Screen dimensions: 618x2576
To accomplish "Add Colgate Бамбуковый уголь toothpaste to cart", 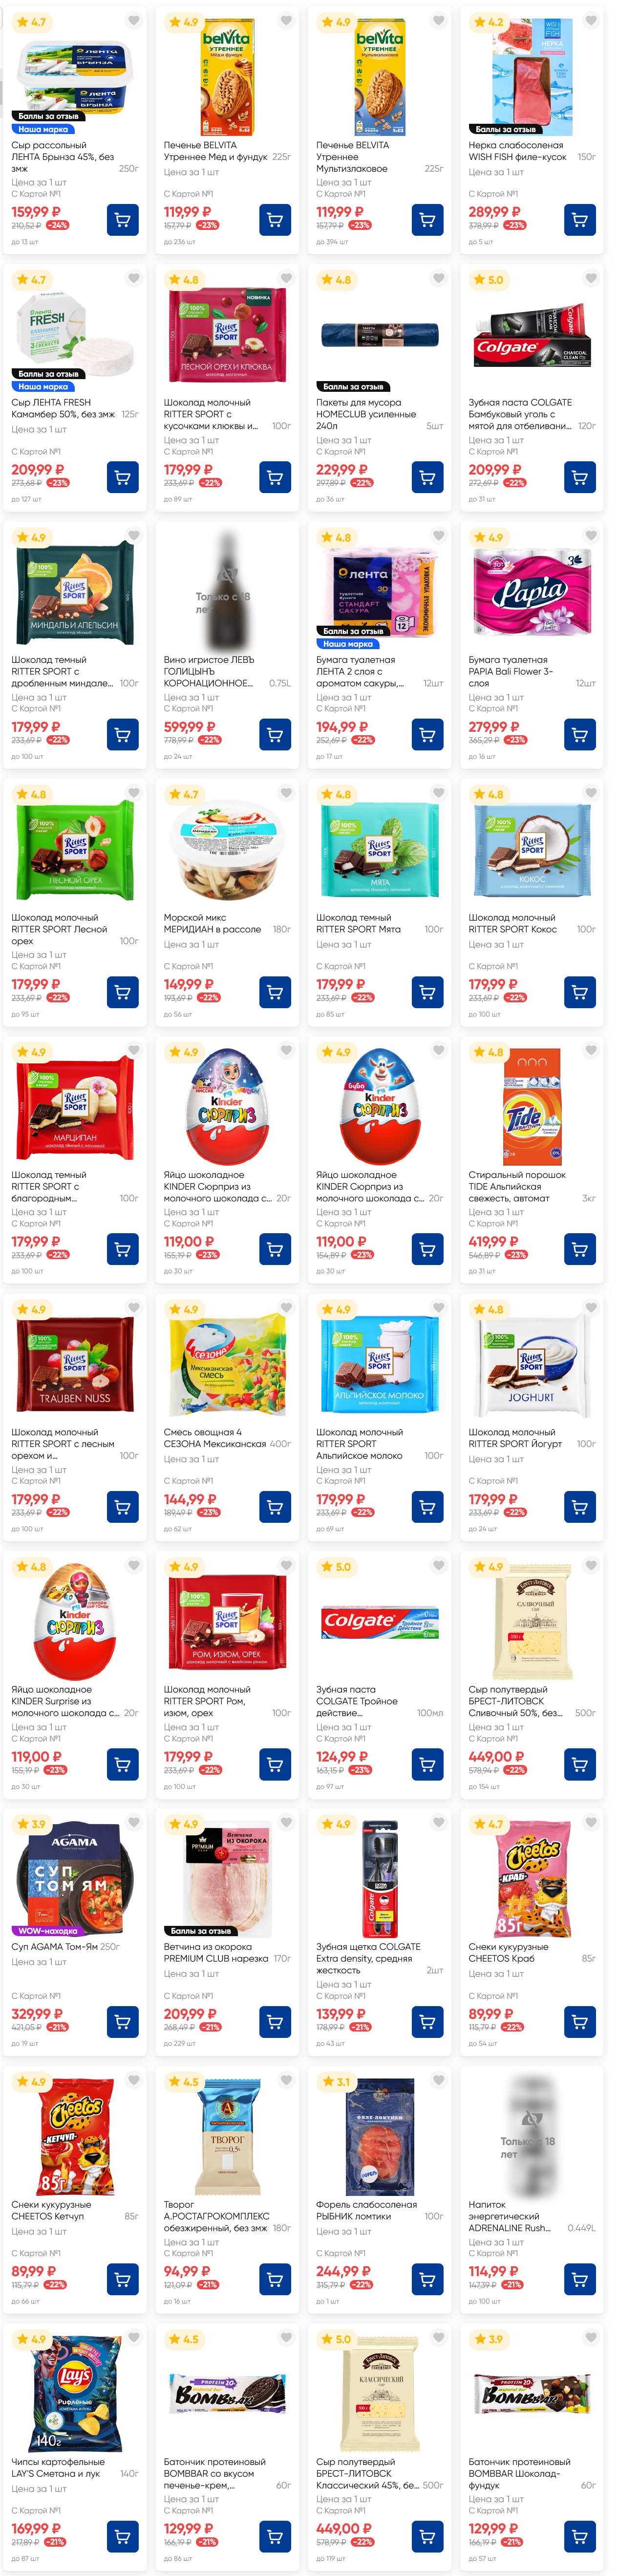I will 580,477.
